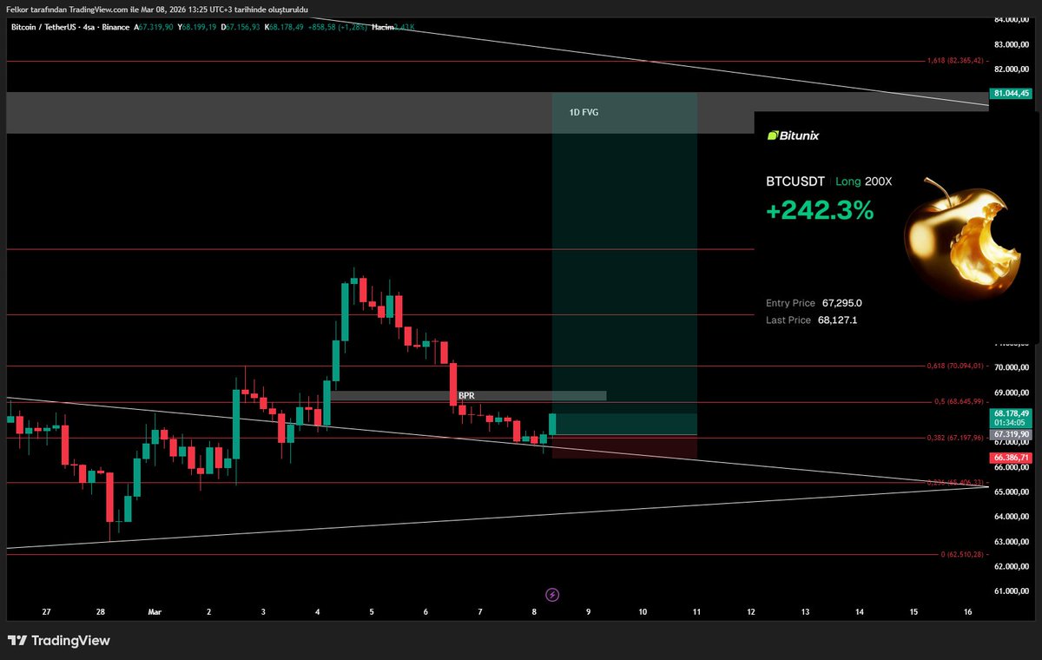The width and height of the screenshot is (1042, 660).
Task: Click the snapshot creation caption at top
Action: coord(156,9)
